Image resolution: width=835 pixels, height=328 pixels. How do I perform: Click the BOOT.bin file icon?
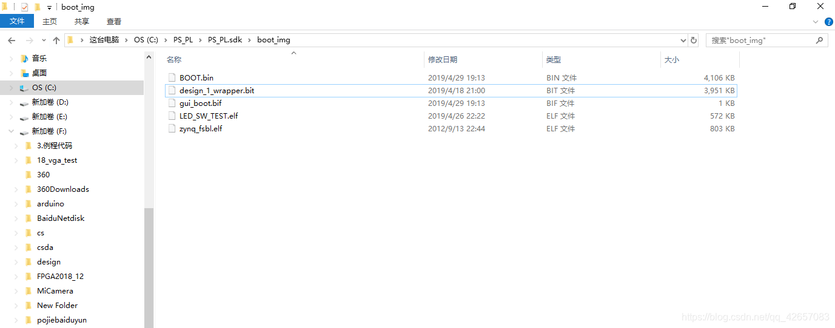tap(172, 77)
